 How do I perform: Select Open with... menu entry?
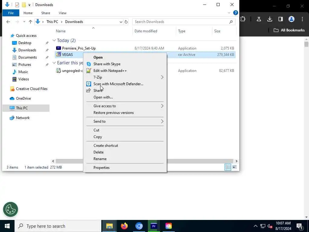[x=103, y=97]
